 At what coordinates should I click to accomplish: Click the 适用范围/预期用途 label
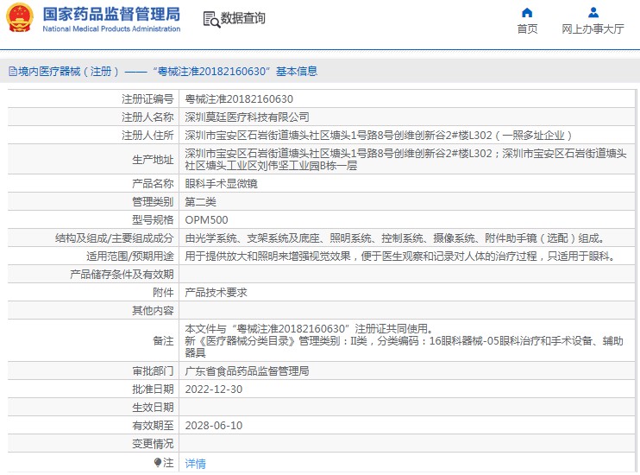click(x=129, y=256)
